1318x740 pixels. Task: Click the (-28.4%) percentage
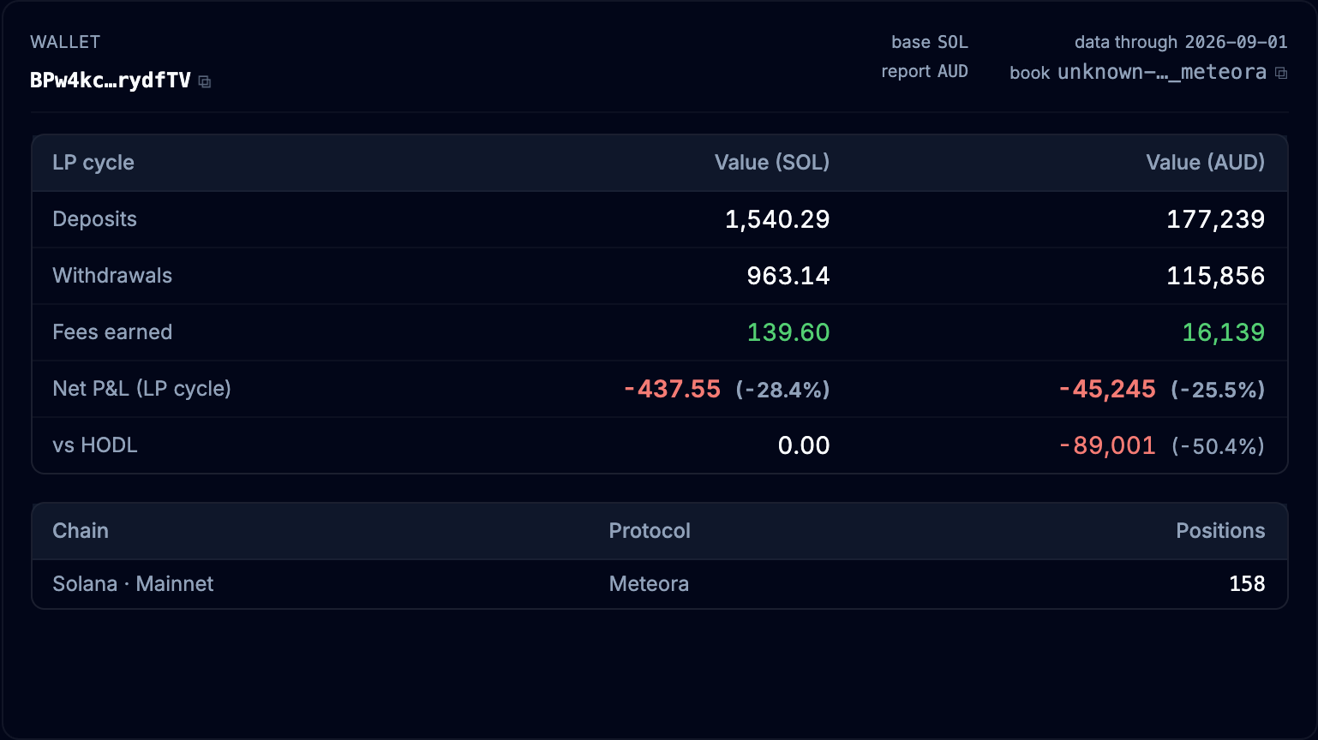pos(783,390)
